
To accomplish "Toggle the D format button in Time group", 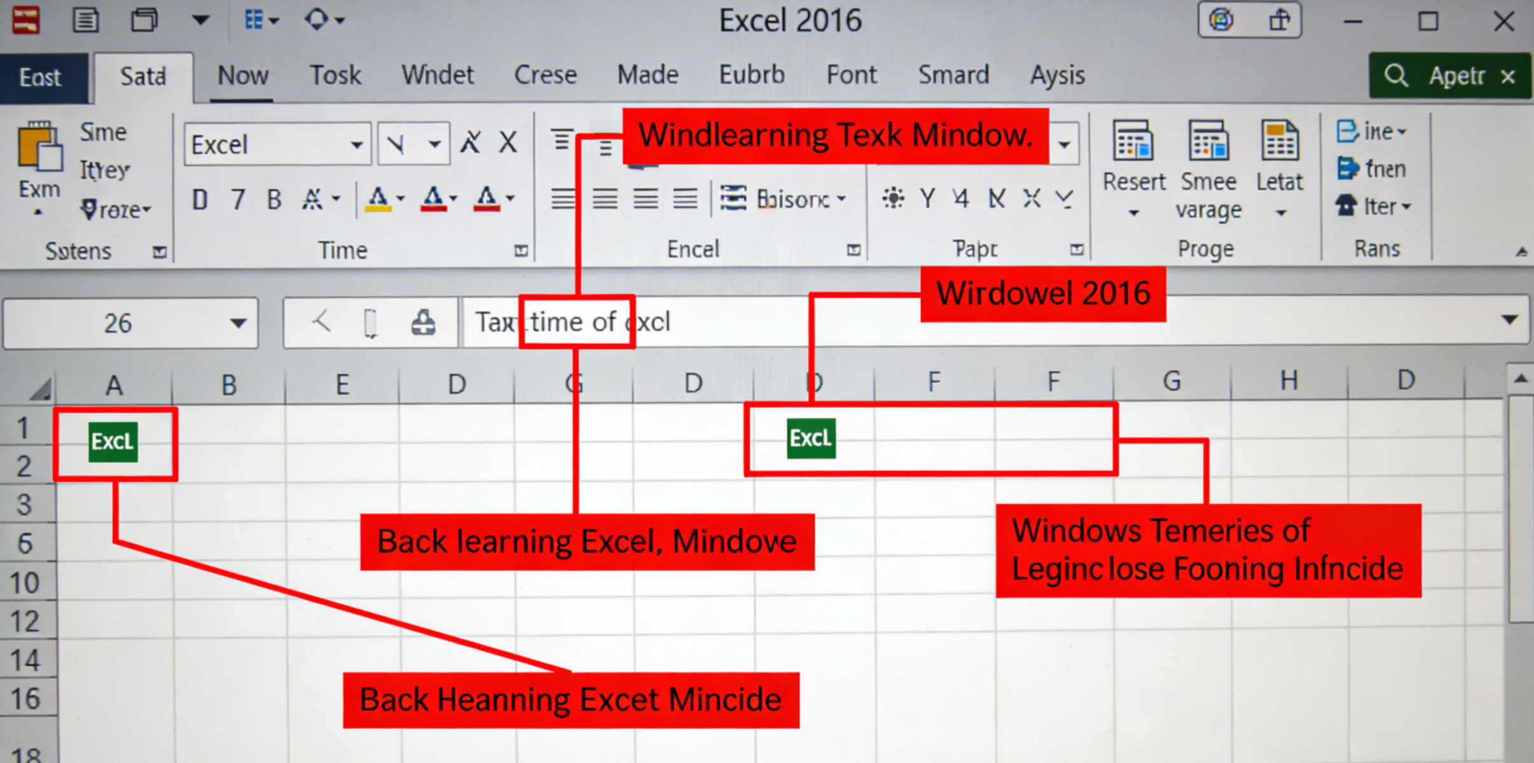I will click(200, 200).
